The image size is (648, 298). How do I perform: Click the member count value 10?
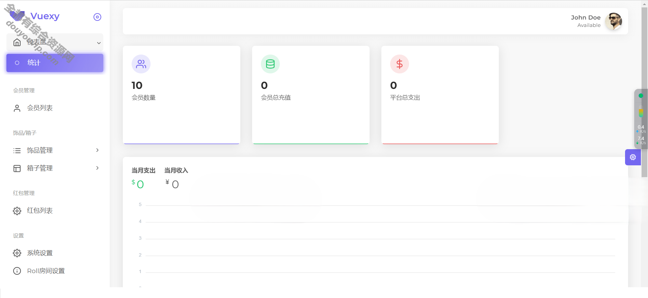point(137,86)
